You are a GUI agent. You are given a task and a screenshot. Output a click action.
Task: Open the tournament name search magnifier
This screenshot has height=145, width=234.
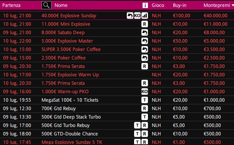(x=46, y=5)
